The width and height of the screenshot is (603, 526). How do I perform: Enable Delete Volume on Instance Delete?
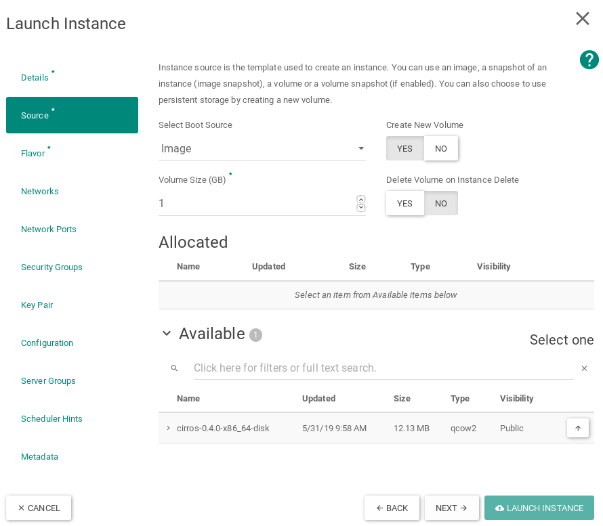click(x=404, y=203)
